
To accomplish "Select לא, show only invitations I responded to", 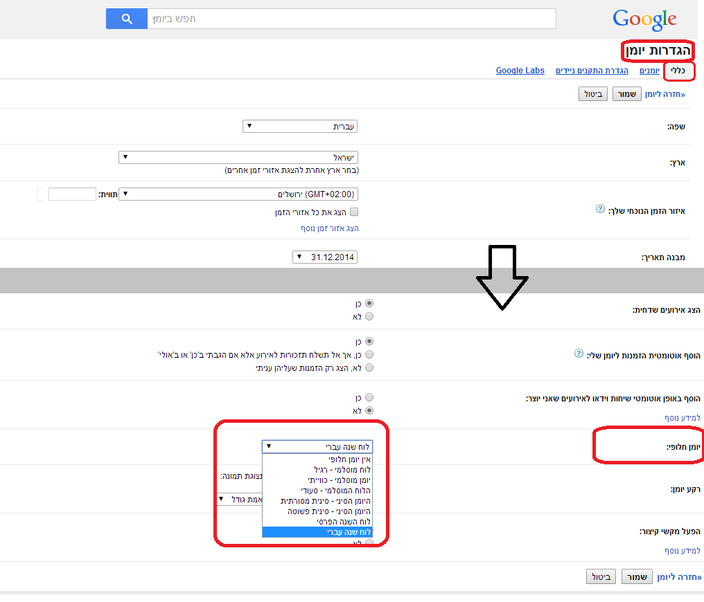I will coord(369,367).
